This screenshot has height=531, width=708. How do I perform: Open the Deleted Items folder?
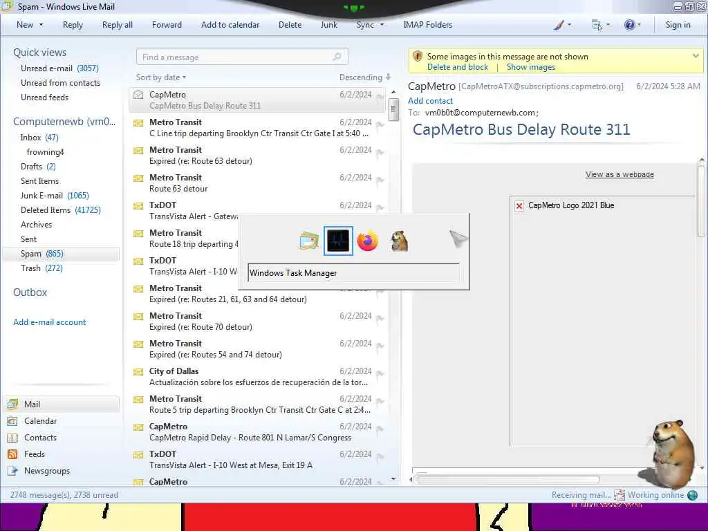click(x=61, y=210)
